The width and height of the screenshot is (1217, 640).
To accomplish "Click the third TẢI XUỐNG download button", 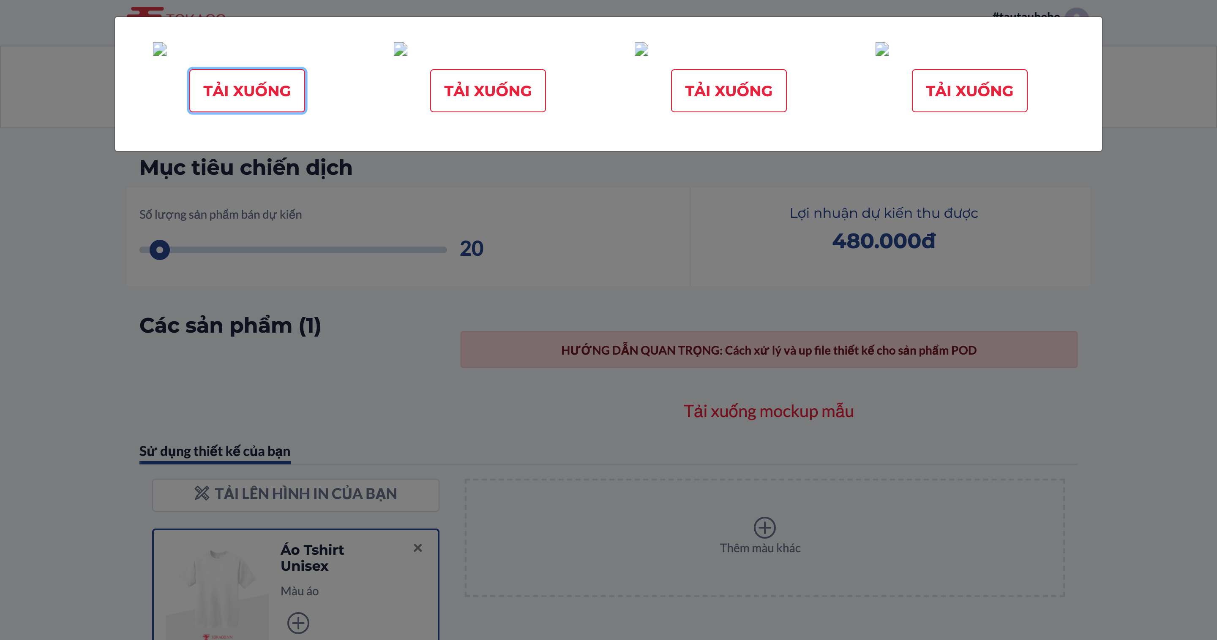I will (x=729, y=91).
